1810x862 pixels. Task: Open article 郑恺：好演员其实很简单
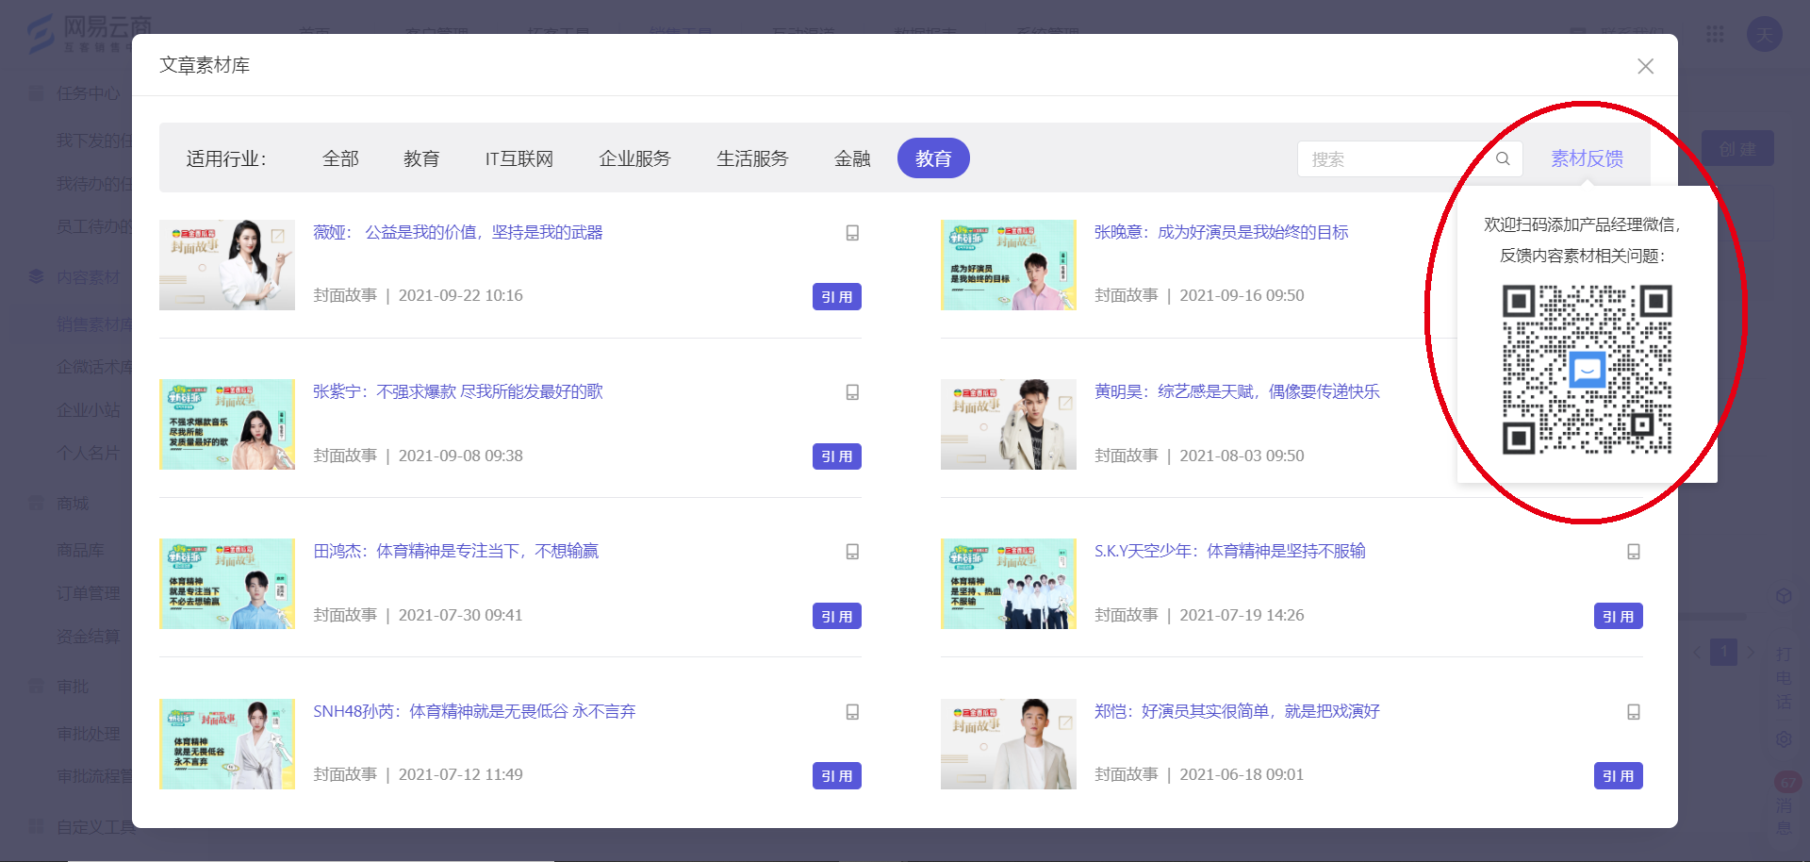pos(1237,711)
